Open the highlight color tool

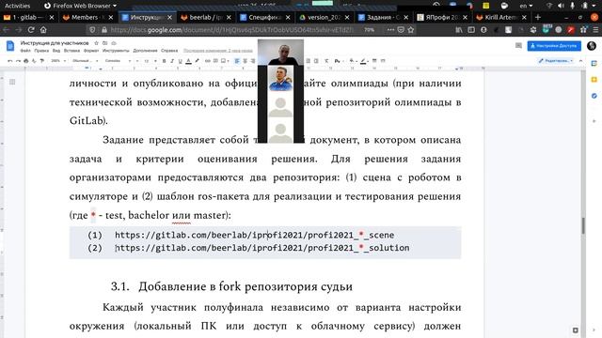click(197, 61)
